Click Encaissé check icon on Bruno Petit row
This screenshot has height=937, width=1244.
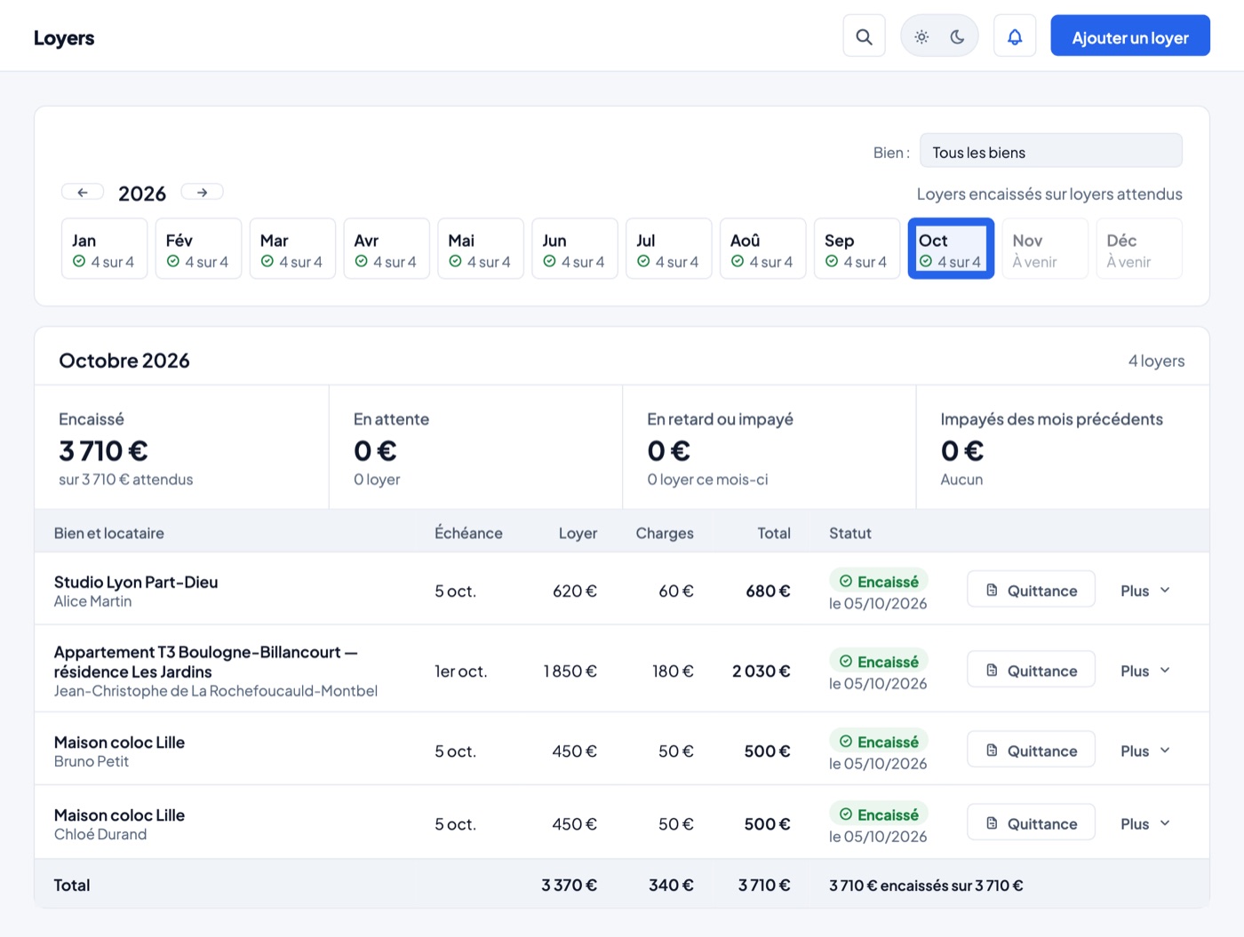[846, 742]
